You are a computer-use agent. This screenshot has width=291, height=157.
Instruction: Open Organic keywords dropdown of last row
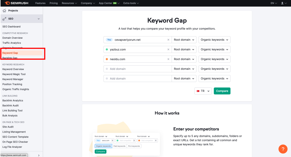(214, 78)
